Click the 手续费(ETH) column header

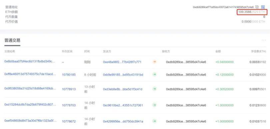coord(258,51)
